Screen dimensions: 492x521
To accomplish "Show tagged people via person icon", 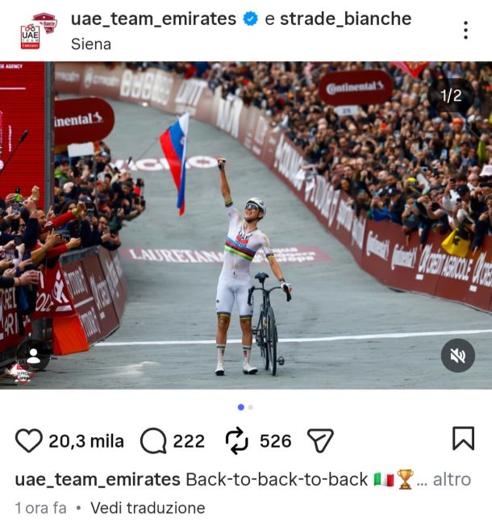I will coord(34,356).
